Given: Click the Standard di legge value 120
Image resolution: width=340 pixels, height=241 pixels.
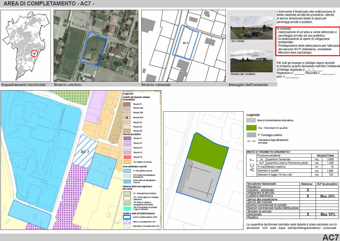Looking at the screenshot, I should click(332, 175).
